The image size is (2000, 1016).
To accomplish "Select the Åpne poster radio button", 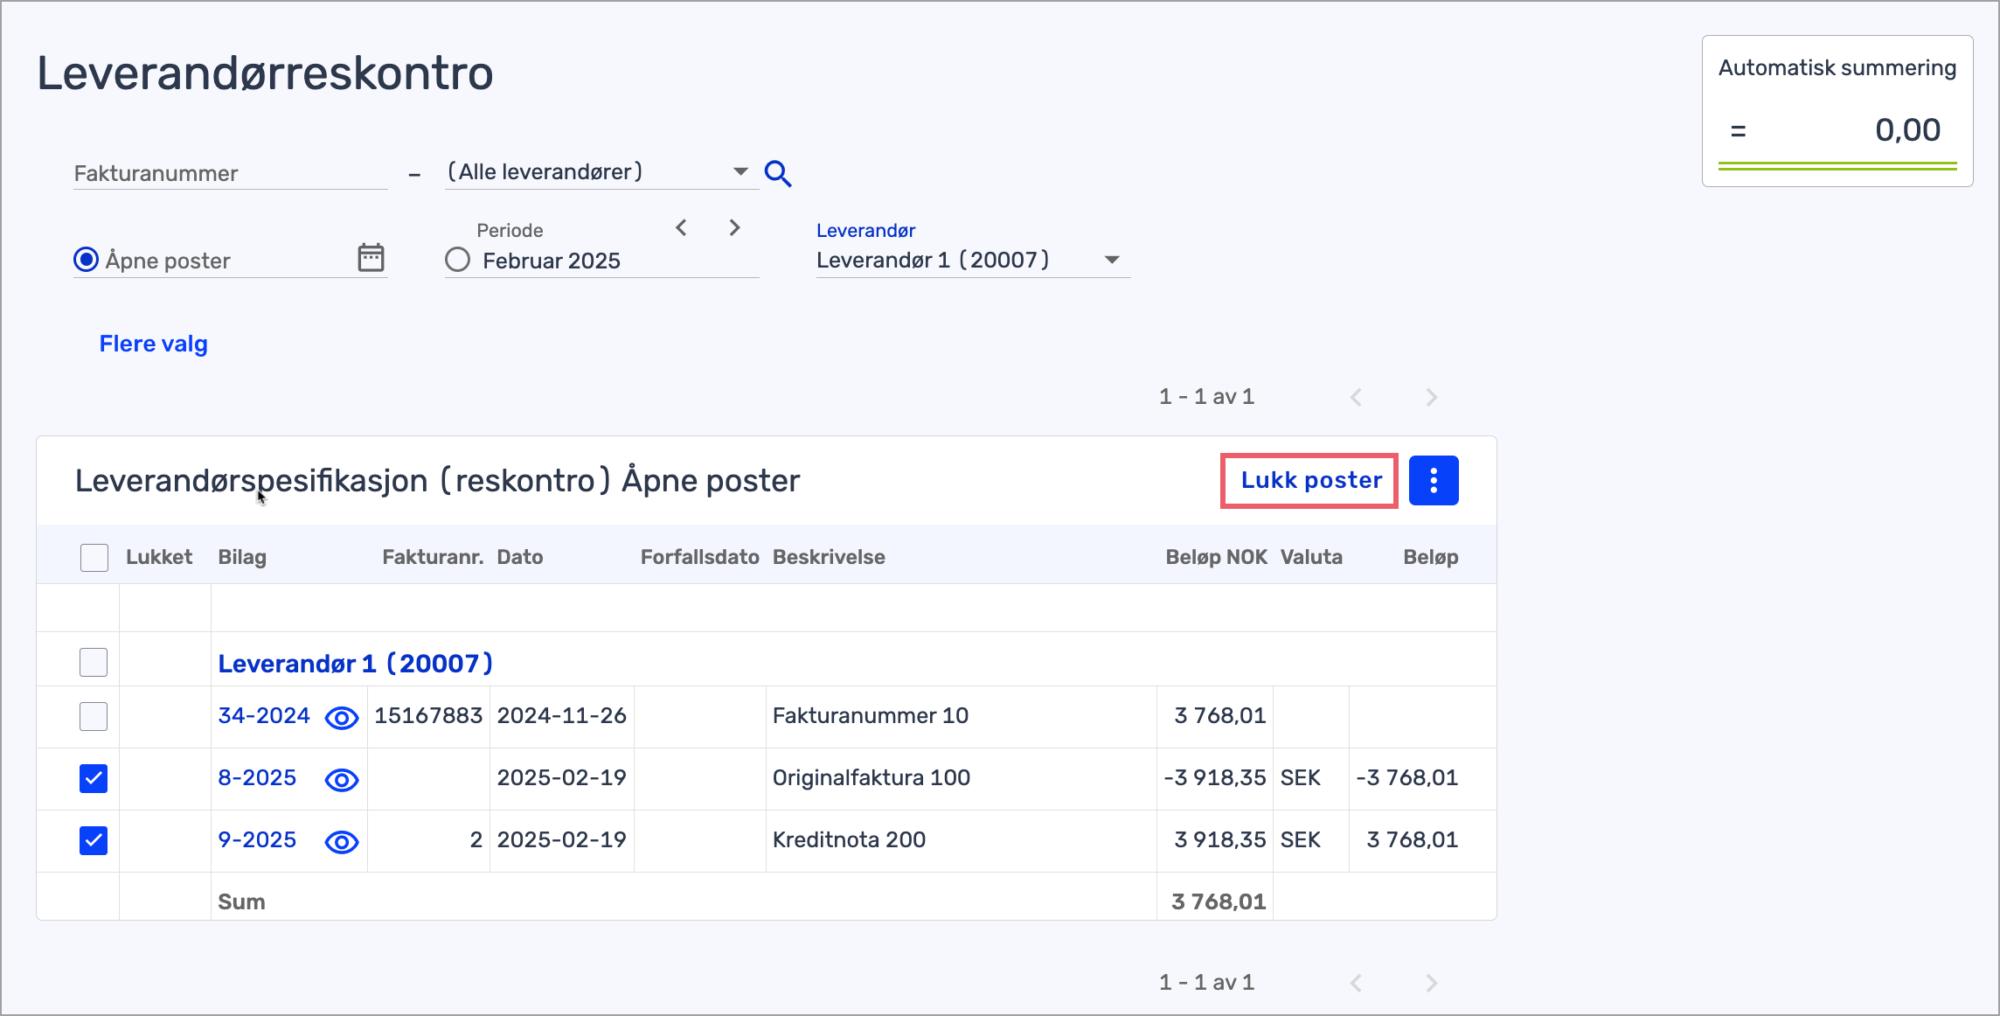I will tap(86, 260).
